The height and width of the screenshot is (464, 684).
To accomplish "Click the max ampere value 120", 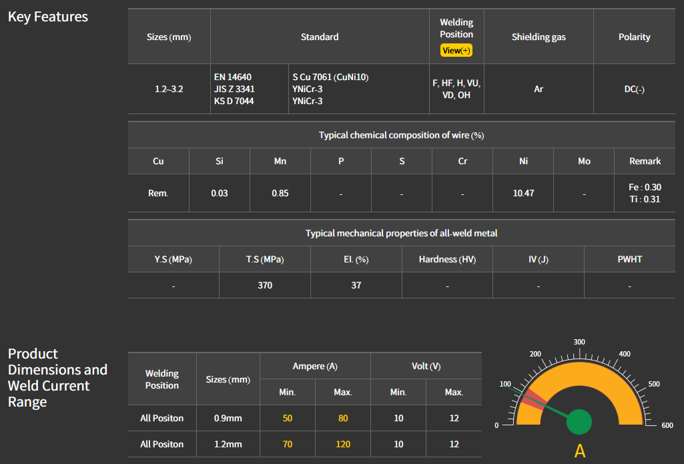I will tap(342, 444).
